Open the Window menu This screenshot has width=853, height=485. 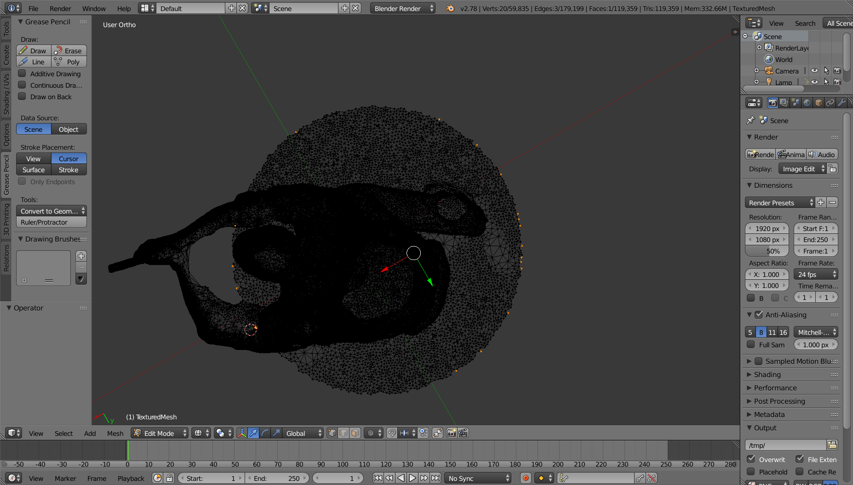coord(94,8)
